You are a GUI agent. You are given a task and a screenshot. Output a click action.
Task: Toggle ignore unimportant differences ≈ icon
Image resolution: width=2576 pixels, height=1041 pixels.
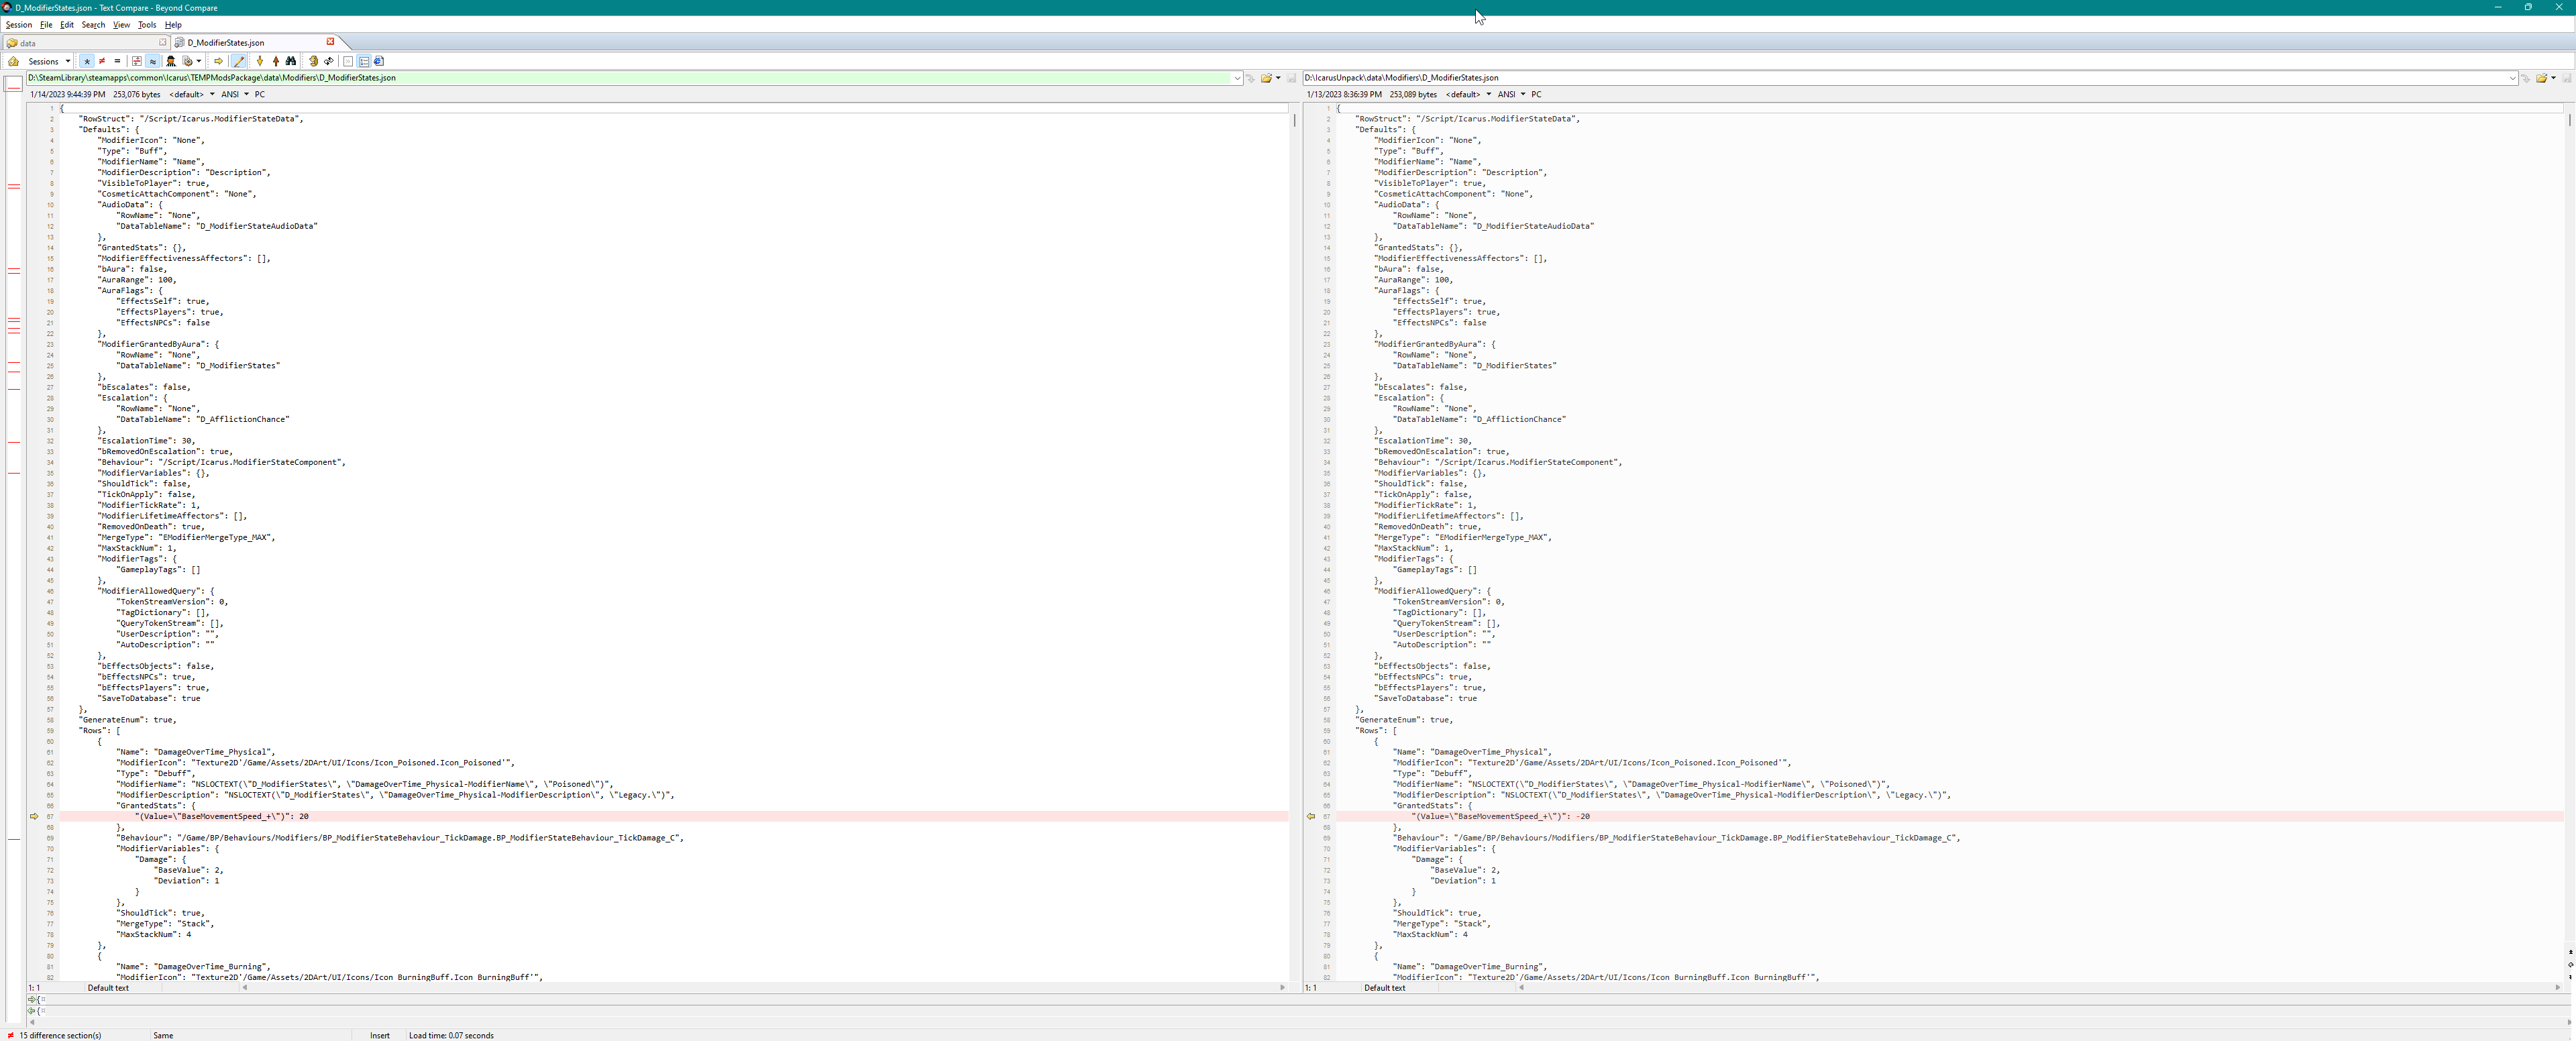[153, 61]
